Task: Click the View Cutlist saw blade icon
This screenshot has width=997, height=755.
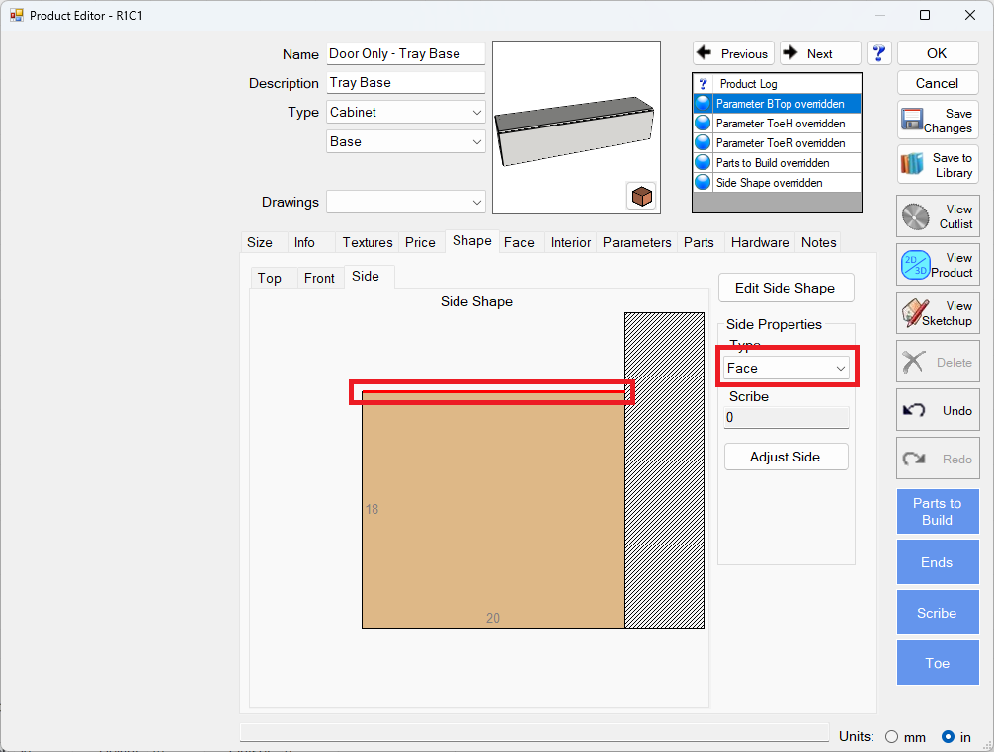Action: (x=916, y=216)
